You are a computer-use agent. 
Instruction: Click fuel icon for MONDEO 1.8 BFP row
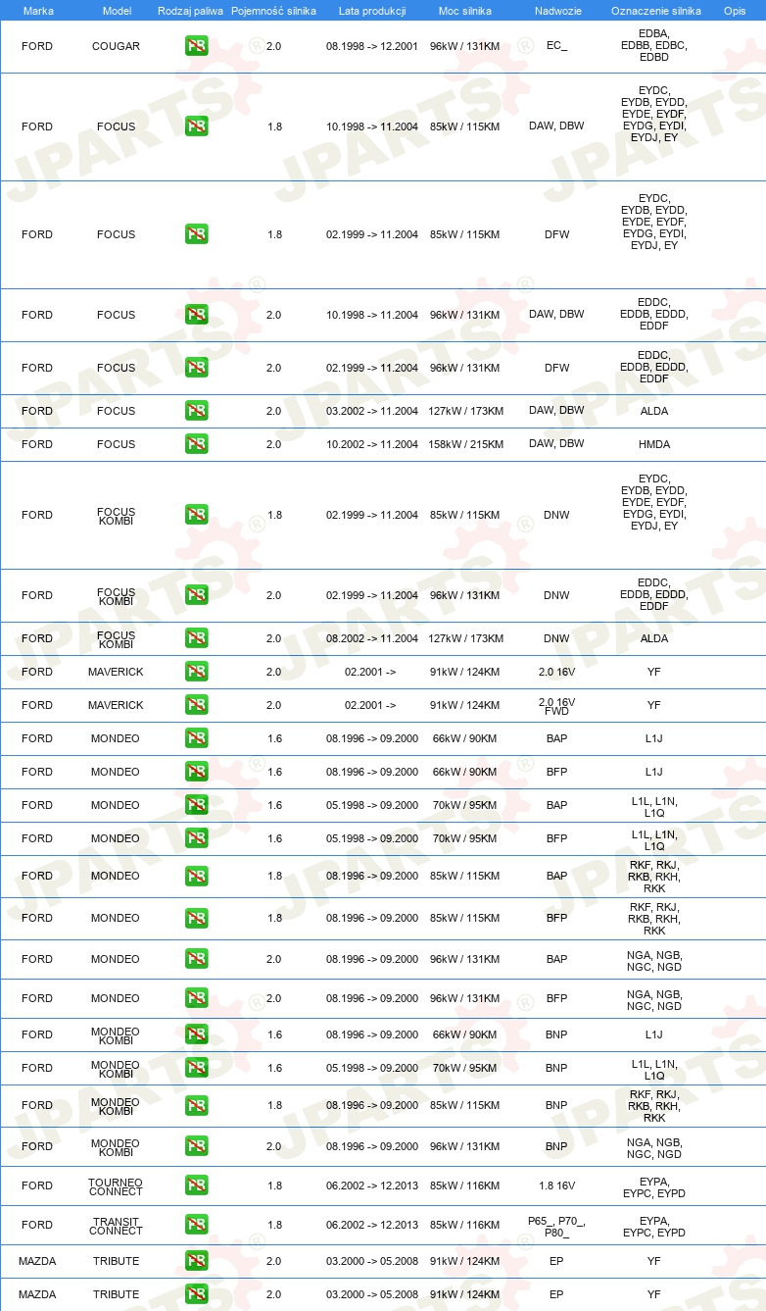pos(197,918)
